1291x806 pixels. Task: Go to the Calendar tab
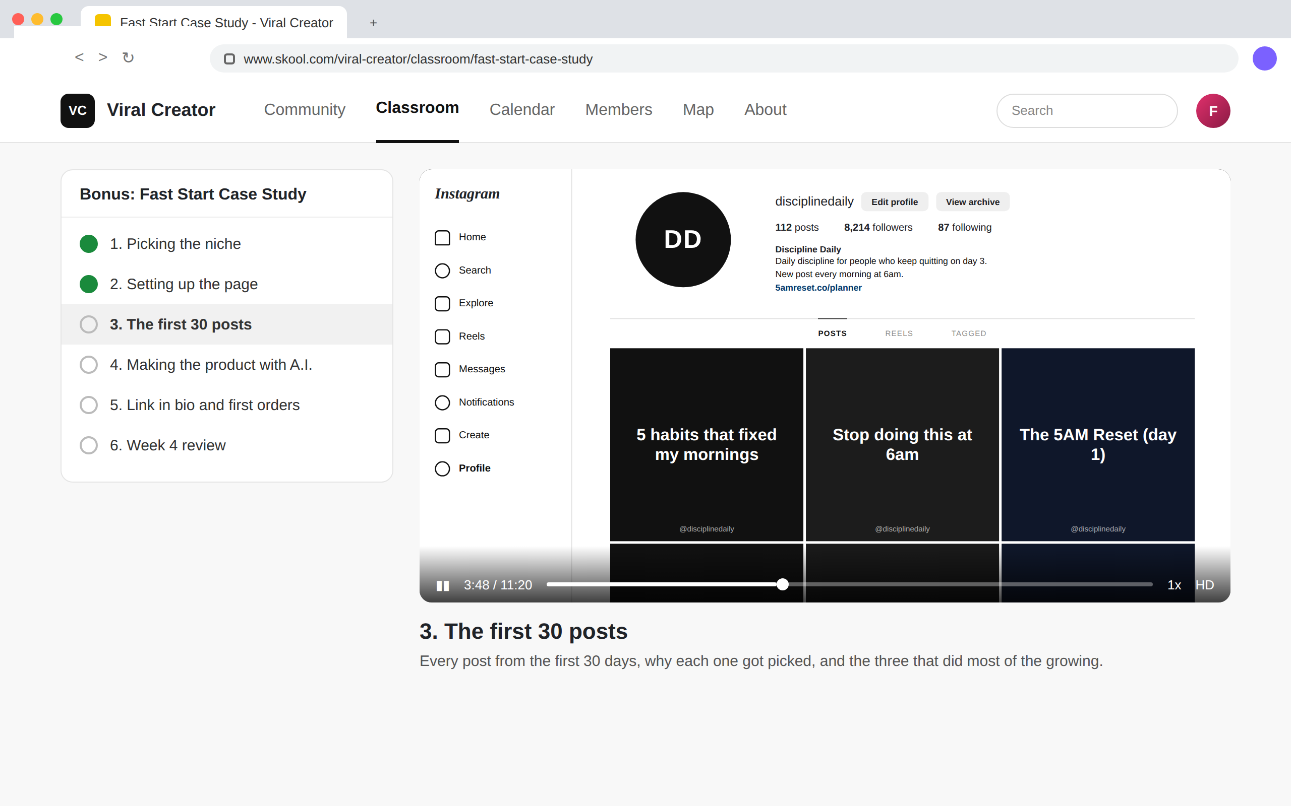522,109
